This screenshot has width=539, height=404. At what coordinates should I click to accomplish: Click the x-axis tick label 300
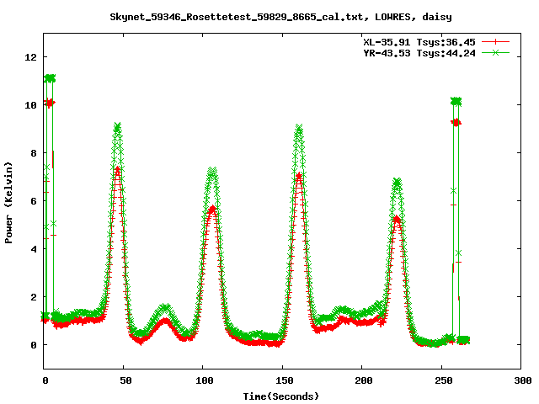click(x=522, y=380)
